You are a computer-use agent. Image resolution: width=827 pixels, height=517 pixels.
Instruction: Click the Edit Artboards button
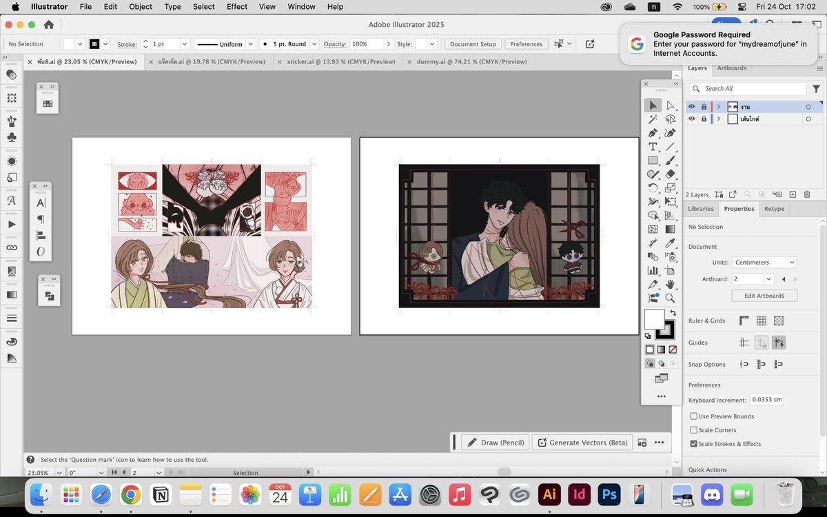(x=764, y=296)
